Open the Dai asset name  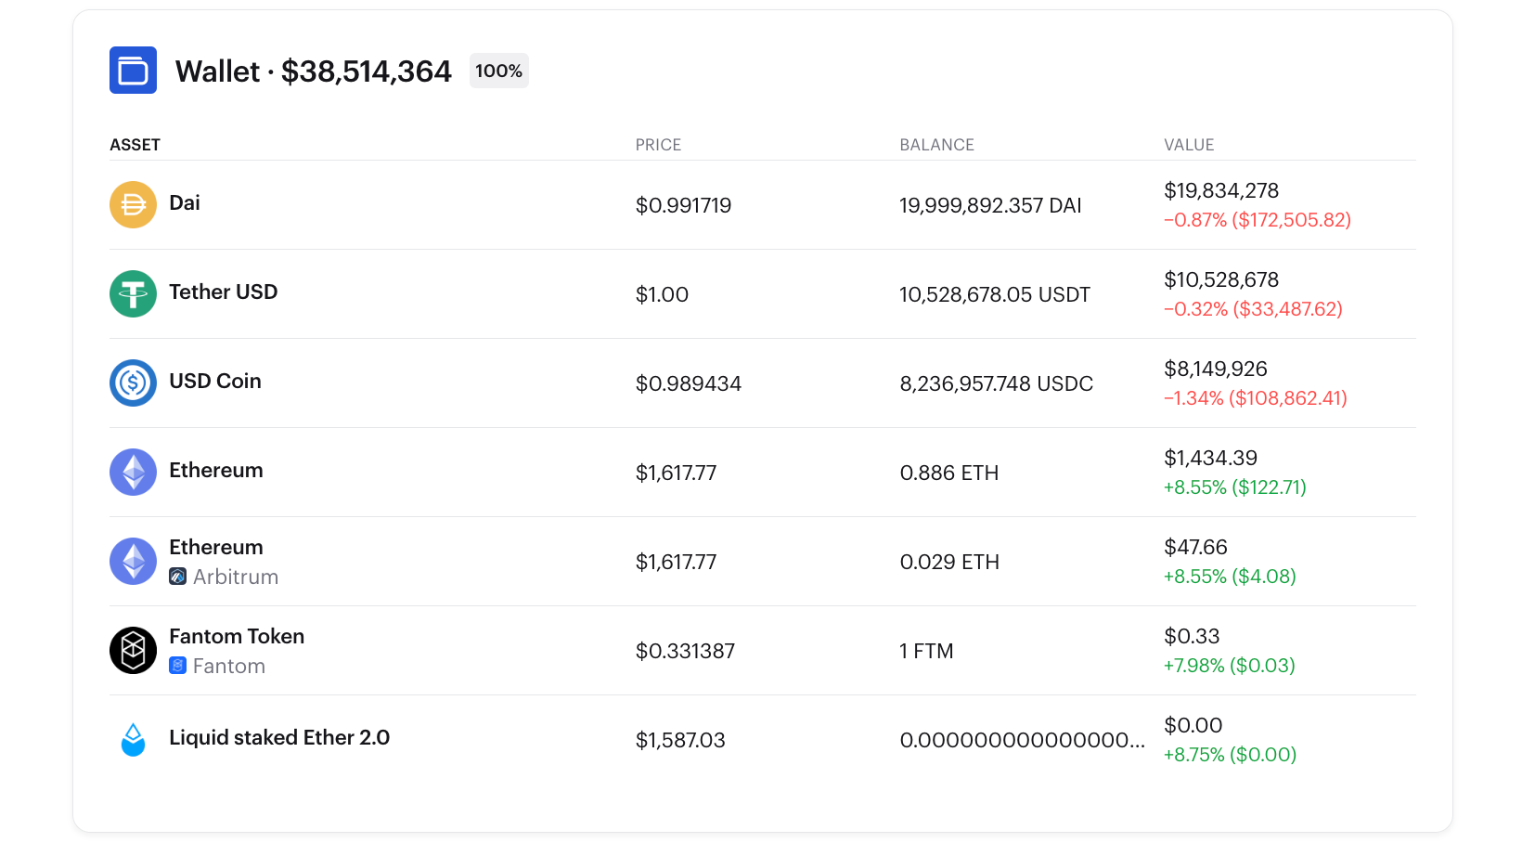[185, 202]
